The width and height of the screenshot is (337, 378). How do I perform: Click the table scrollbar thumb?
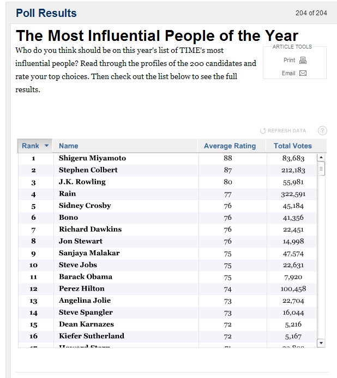321,169
